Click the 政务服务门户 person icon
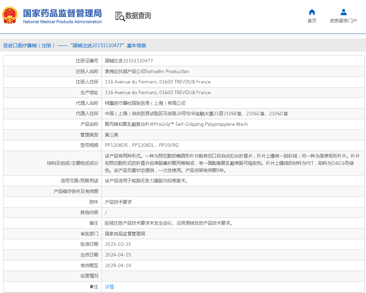 (x=343, y=12)
